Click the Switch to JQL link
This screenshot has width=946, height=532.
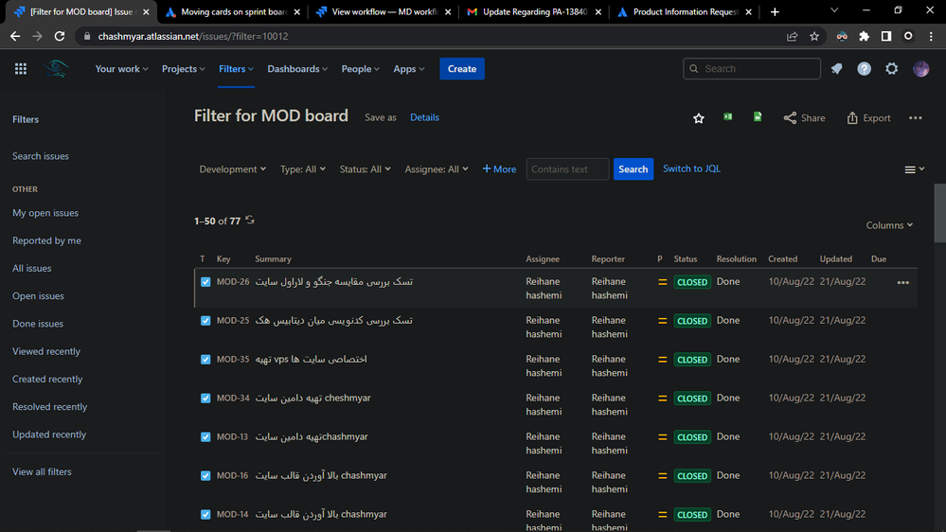click(691, 168)
